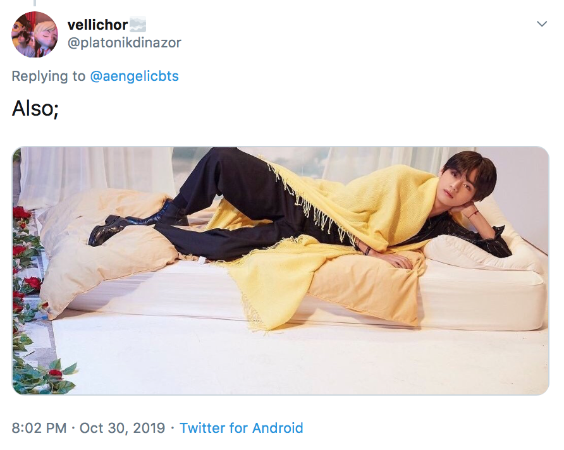Viewport: 564px width, 450px height.
Task: Click the @platonikdinazor handle
Action: click(x=124, y=43)
